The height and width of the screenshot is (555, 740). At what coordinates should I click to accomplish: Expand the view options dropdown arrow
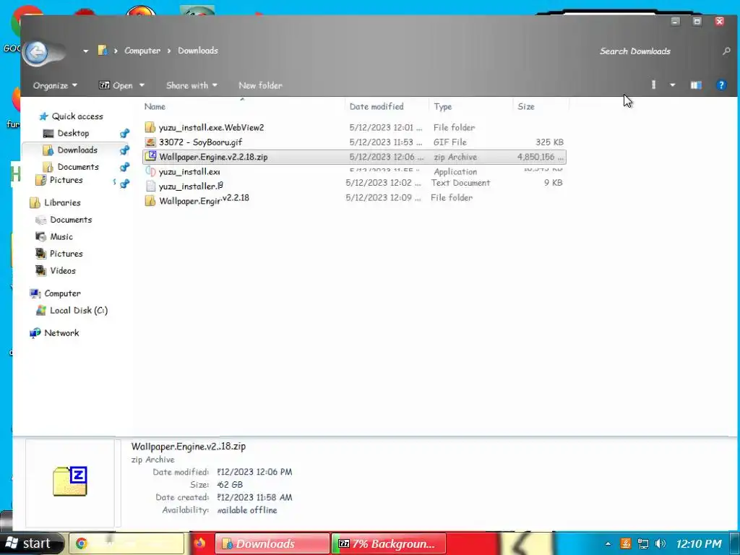(x=673, y=85)
